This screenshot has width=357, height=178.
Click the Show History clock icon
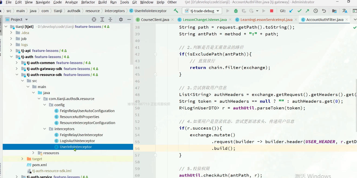[x=316, y=11]
